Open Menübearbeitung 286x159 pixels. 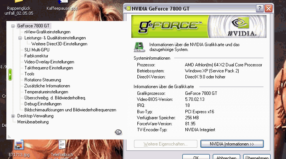point(33,122)
